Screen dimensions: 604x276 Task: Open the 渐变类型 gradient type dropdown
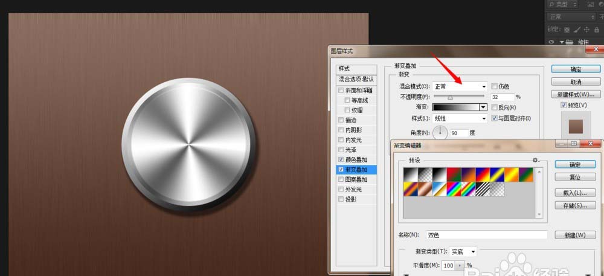click(x=464, y=251)
